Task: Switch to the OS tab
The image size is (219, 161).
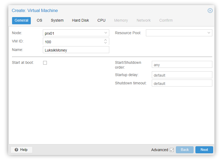Action: coord(39,21)
